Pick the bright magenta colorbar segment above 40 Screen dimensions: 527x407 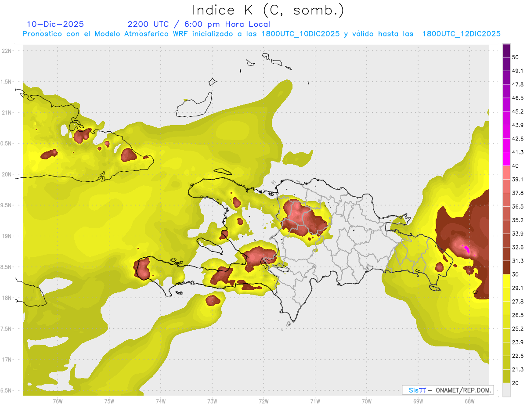(x=506, y=159)
